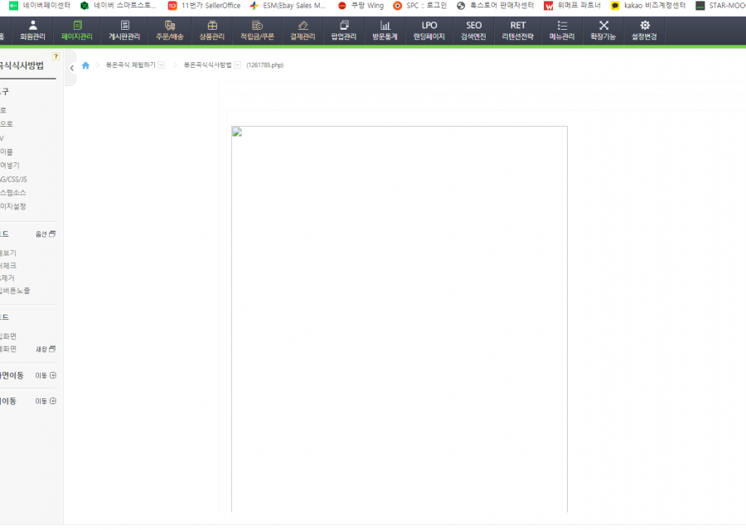
Task: Open 설정변경 settings gear menu
Action: coord(644,31)
